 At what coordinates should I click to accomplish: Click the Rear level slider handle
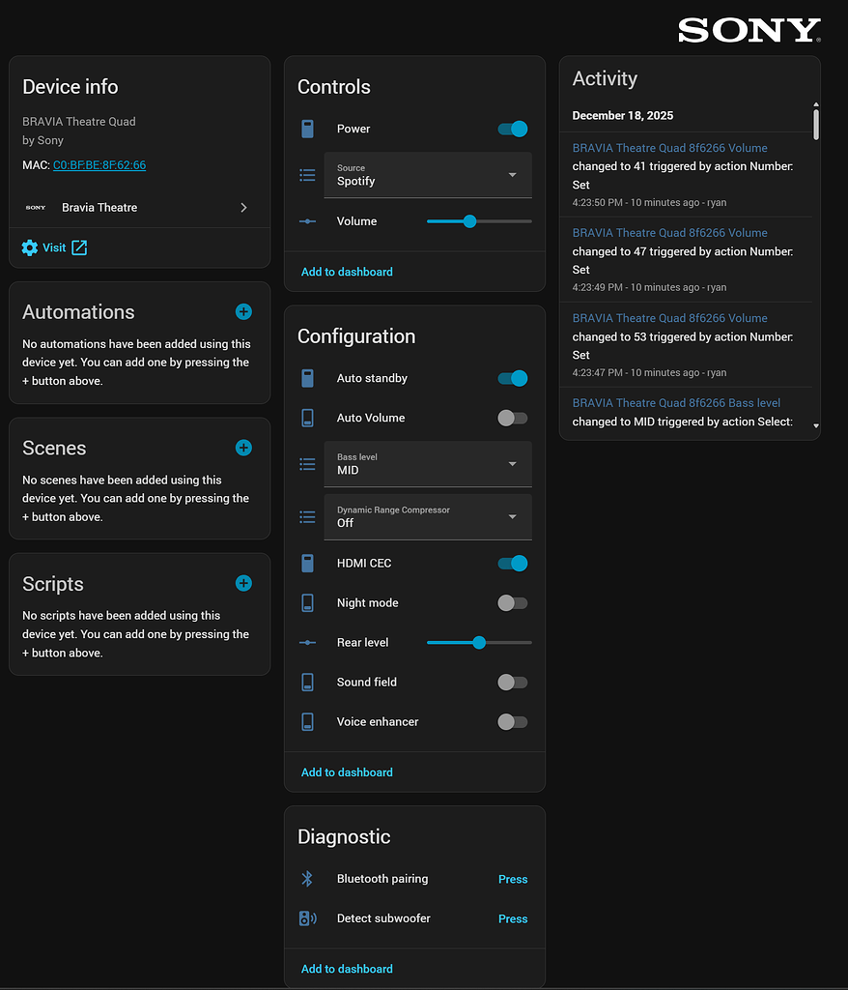pos(479,643)
